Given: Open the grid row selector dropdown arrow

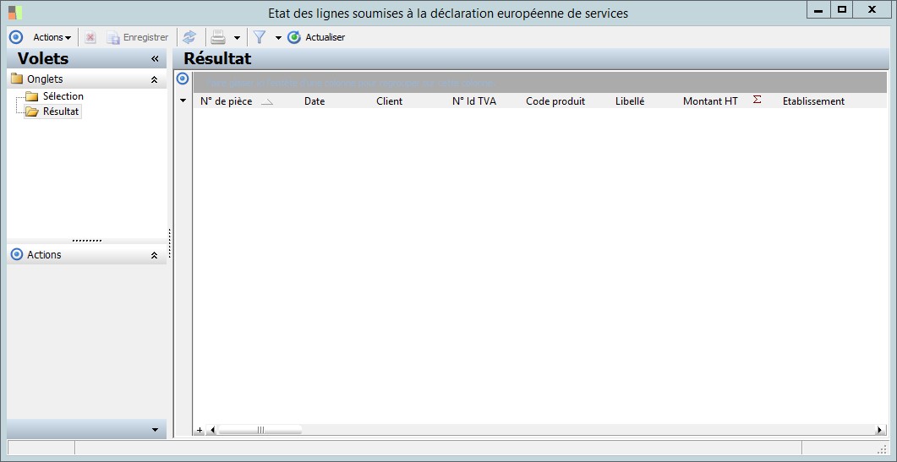Looking at the screenshot, I should (183, 101).
